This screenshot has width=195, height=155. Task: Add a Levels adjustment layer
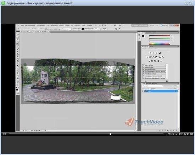[x=154, y=53]
